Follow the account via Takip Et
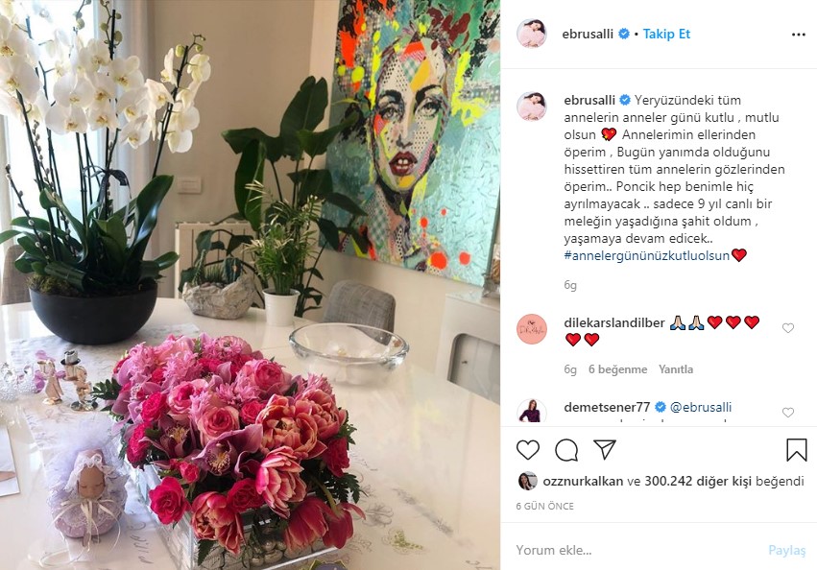Viewport: 817px width, 570px height. point(666,34)
